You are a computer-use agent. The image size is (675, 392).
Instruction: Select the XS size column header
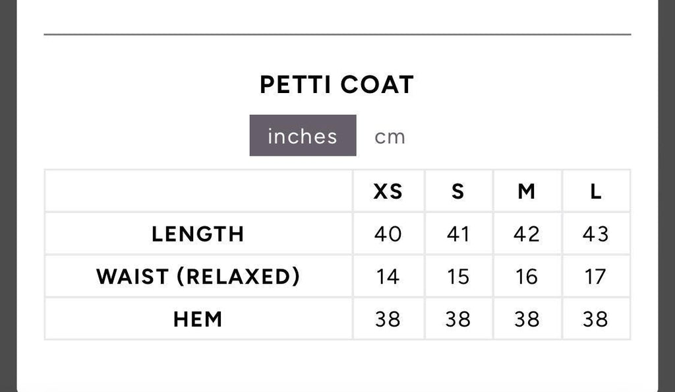388,191
